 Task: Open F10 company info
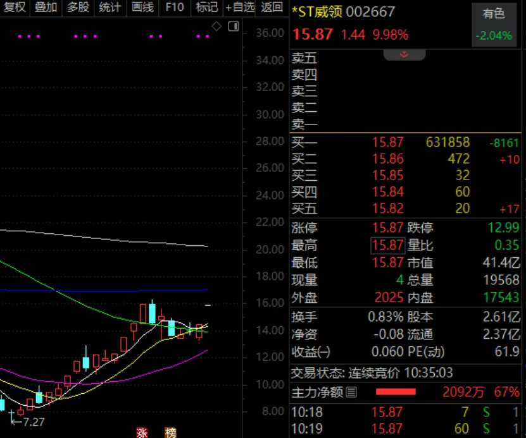(x=175, y=7)
